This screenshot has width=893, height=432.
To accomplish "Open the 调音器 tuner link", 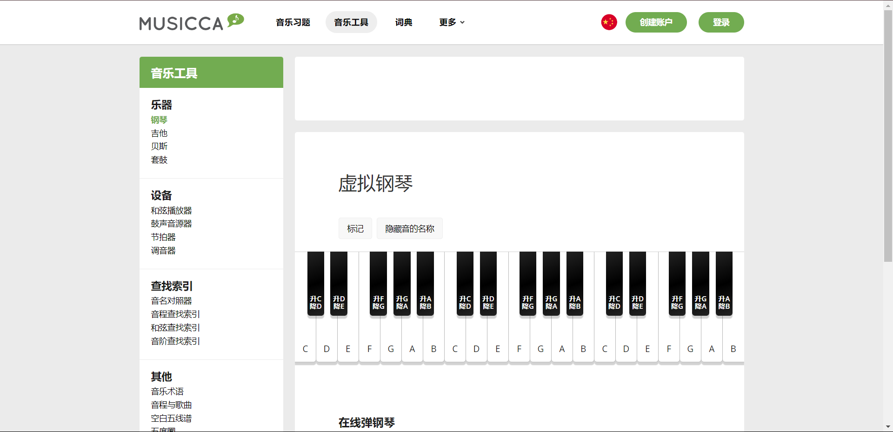I will (163, 251).
